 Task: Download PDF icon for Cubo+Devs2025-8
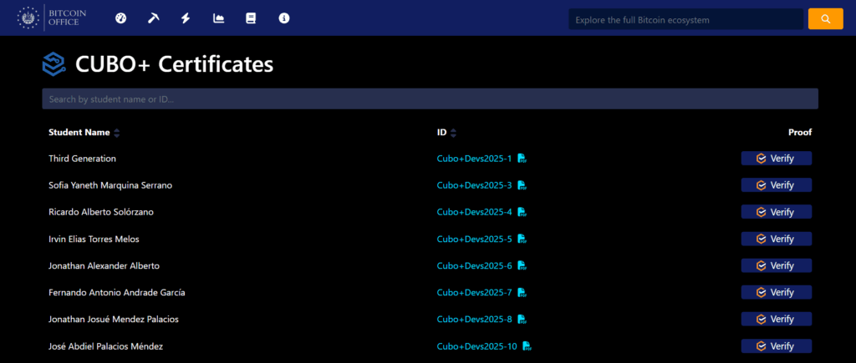[522, 320]
